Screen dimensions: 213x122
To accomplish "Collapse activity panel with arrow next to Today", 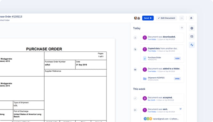I will coord(182,28).
